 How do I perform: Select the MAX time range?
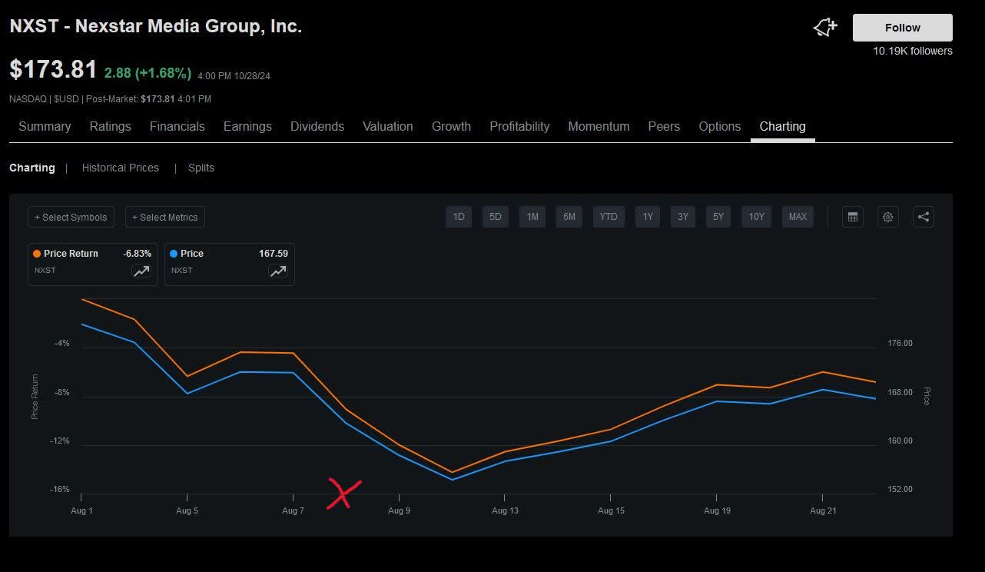click(x=797, y=217)
